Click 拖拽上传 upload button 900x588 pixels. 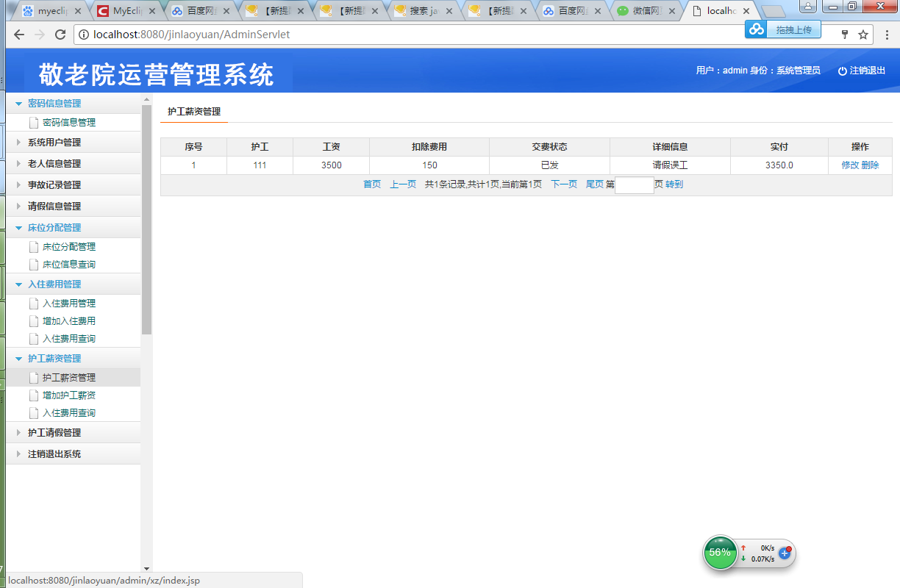(x=793, y=29)
